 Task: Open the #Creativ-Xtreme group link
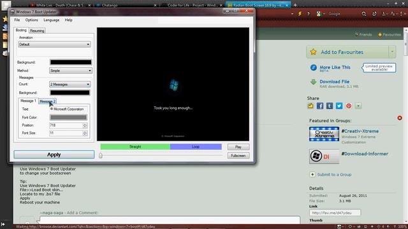click(x=360, y=131)
